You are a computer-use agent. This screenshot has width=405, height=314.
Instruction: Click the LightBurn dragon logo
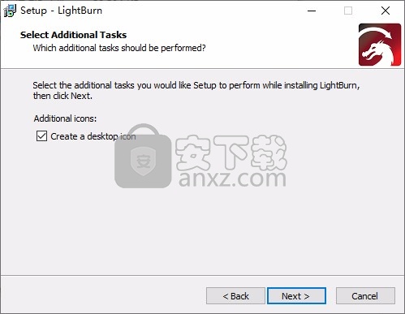point(380,45)
